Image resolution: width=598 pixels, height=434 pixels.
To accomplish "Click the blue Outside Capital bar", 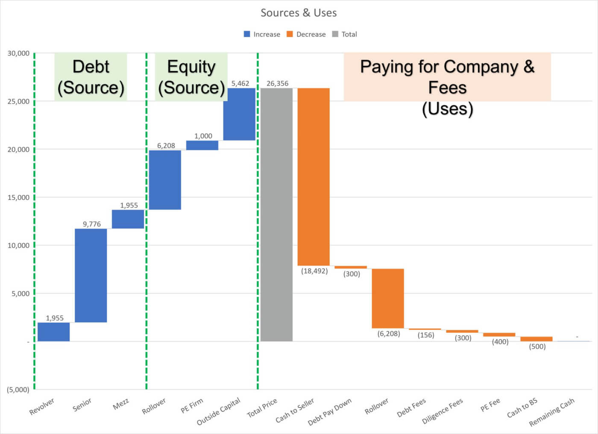I will click(239, 114).
